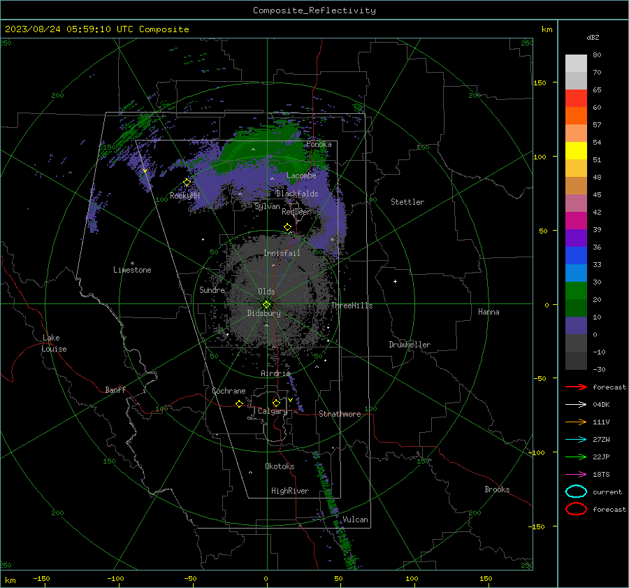Click the Airdrie label
The width and height of the screenshot is (629, 588).
coord(275,373)
